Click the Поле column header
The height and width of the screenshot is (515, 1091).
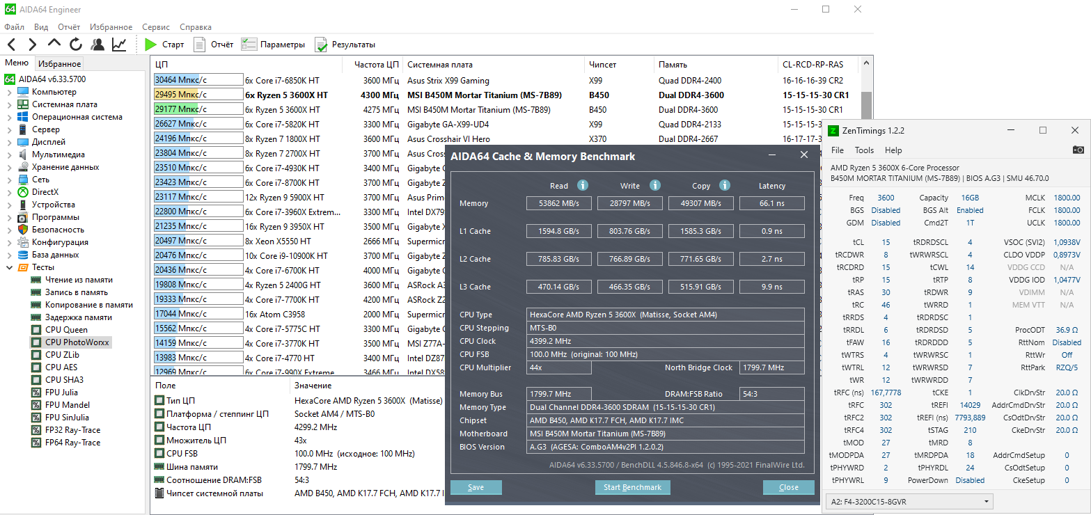point(220,386)
